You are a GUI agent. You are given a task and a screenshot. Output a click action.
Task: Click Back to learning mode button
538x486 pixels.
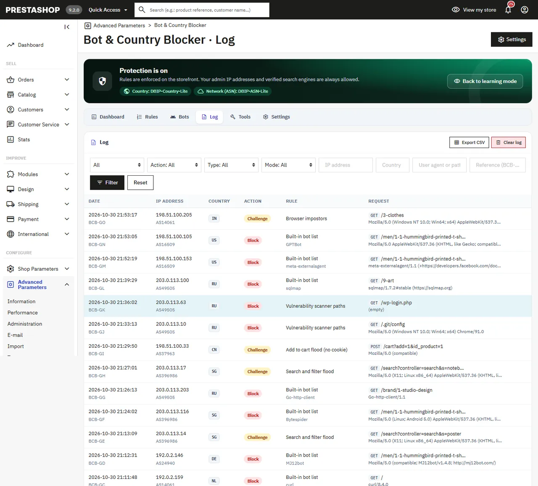[485, 81]
